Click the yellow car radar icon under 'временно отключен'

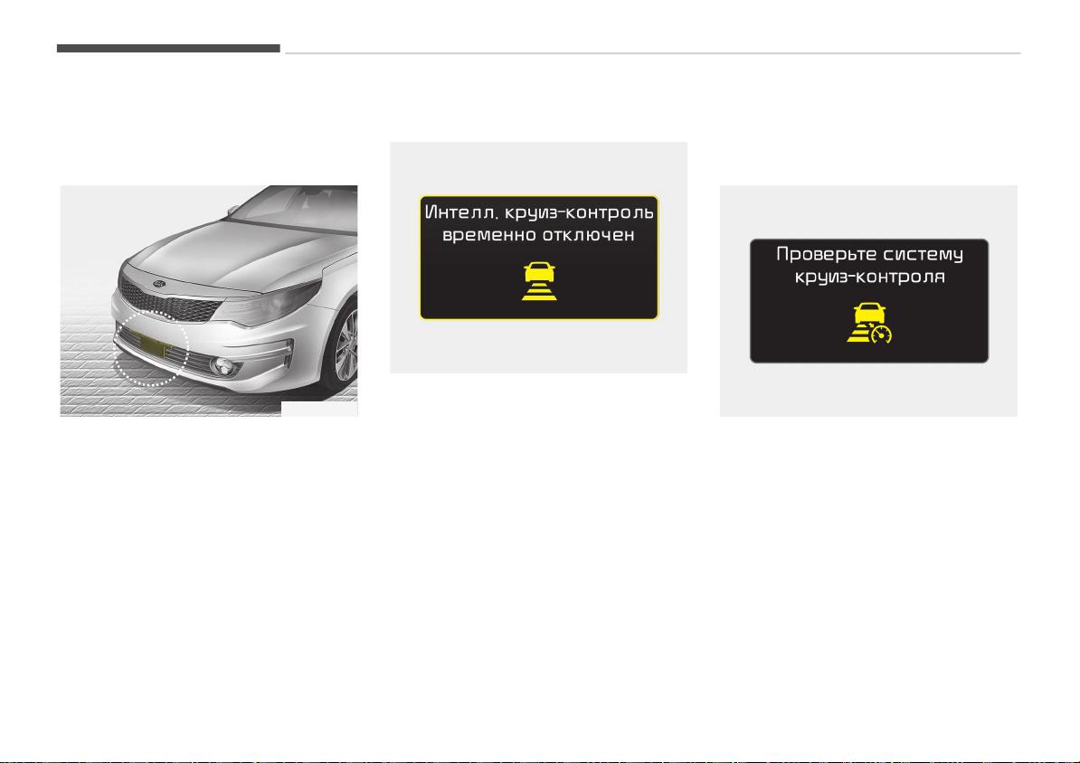coord(538,281)
